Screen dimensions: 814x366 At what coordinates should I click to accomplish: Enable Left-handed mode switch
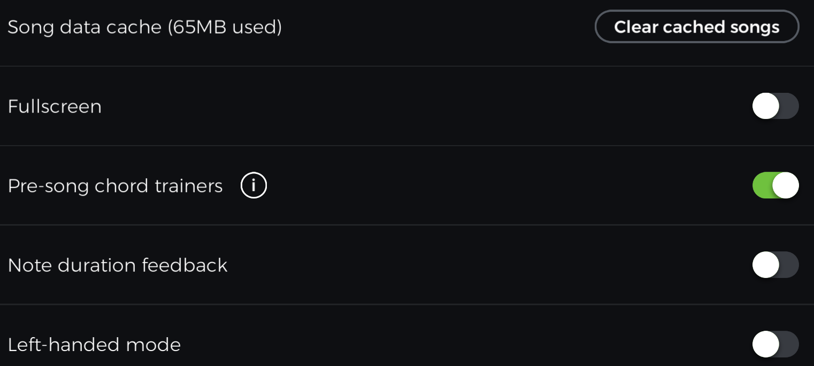pos(775,344)
